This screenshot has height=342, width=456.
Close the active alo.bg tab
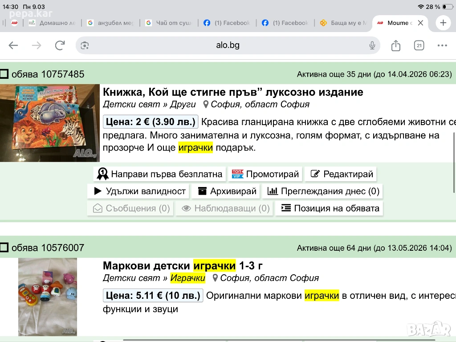coord(420,23)
